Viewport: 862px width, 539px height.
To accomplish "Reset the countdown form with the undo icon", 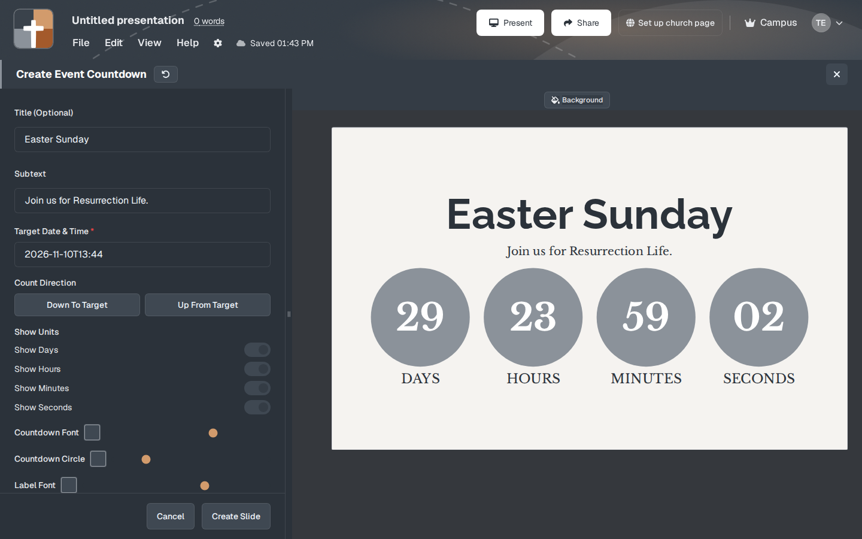I will pos(166,74).
